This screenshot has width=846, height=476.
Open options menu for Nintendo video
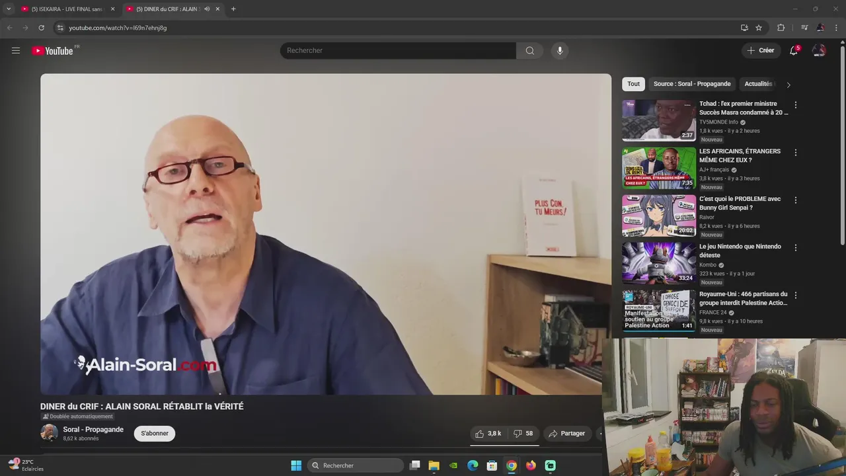[795, 248]
